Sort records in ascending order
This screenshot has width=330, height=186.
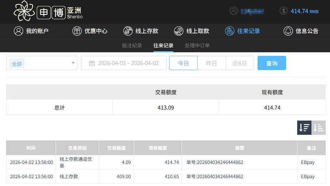(x=319, y=128)
